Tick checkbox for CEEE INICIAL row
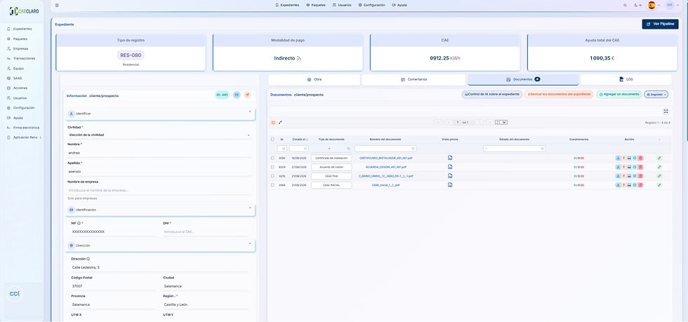This screenshot has width=688, height=322. coord(272,185)
